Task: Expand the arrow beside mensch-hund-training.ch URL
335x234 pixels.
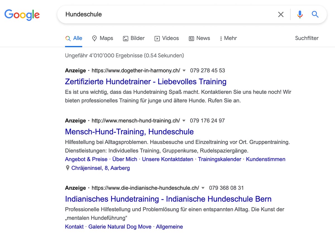Action: click(x=184, y=120)
